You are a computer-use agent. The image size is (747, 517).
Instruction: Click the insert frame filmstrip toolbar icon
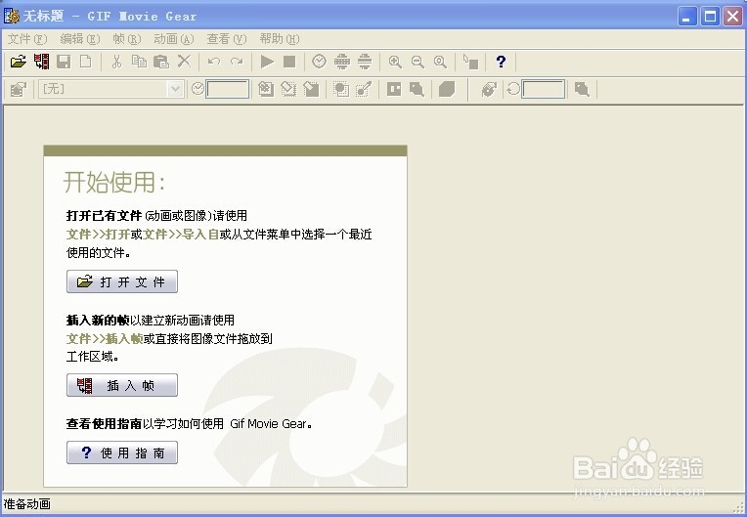pos(41,62)
